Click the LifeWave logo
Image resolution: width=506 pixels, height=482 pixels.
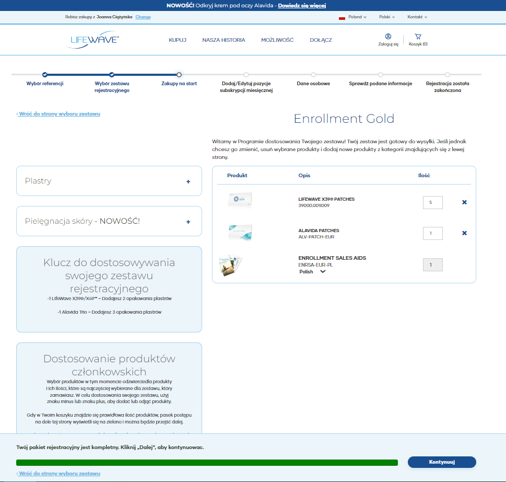point(93,40)
